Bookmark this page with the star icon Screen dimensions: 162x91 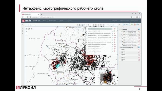coord(134,17)
